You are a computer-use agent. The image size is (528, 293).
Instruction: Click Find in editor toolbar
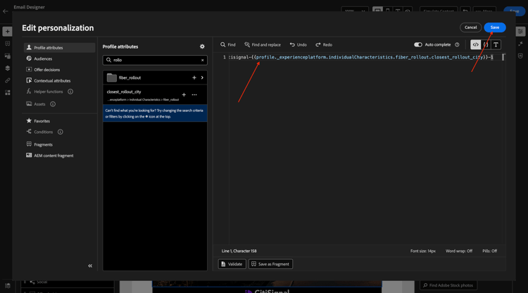[x=228, y=45]
